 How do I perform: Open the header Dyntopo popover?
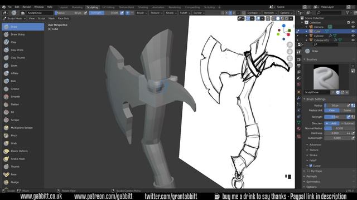(x=254, y=13)
